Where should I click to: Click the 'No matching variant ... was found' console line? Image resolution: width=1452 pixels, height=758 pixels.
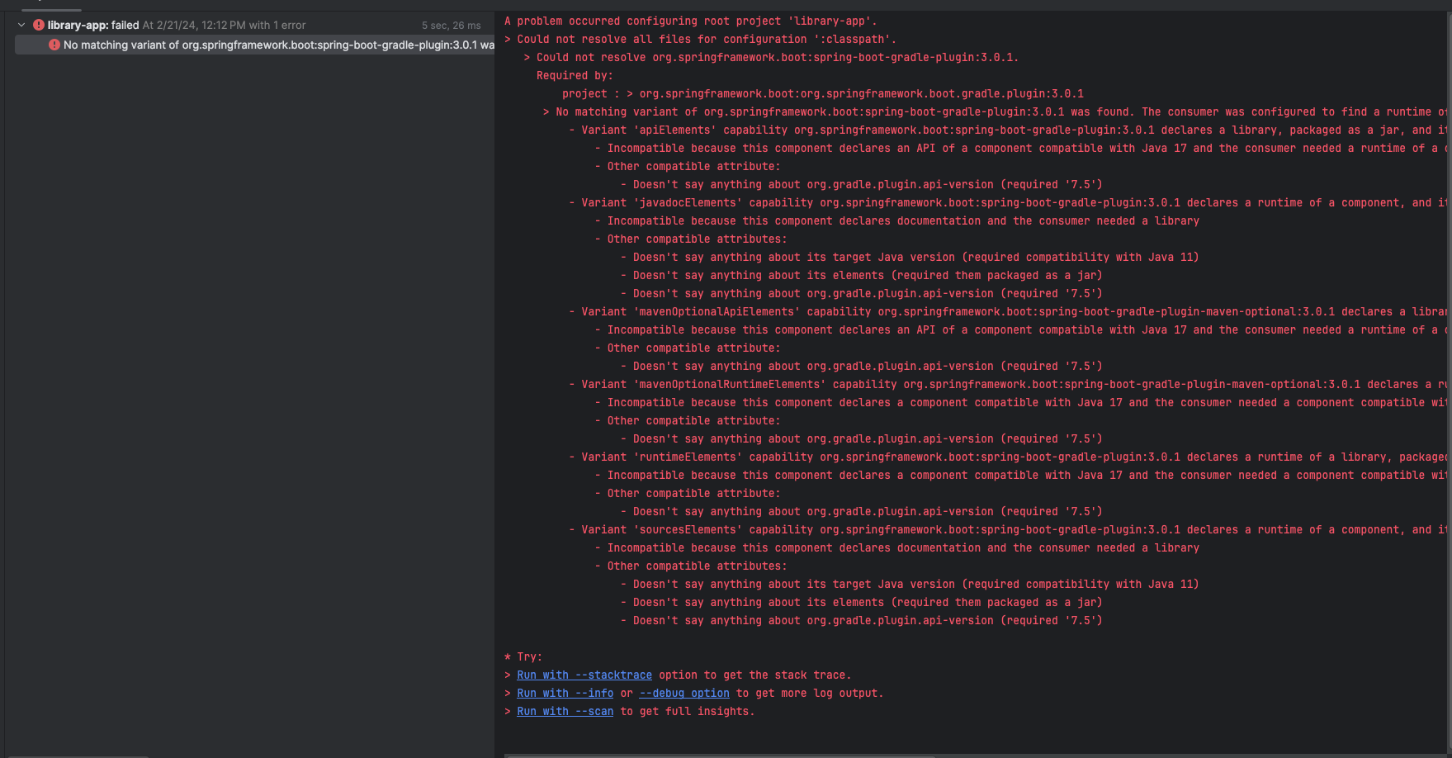coord(996,111)
